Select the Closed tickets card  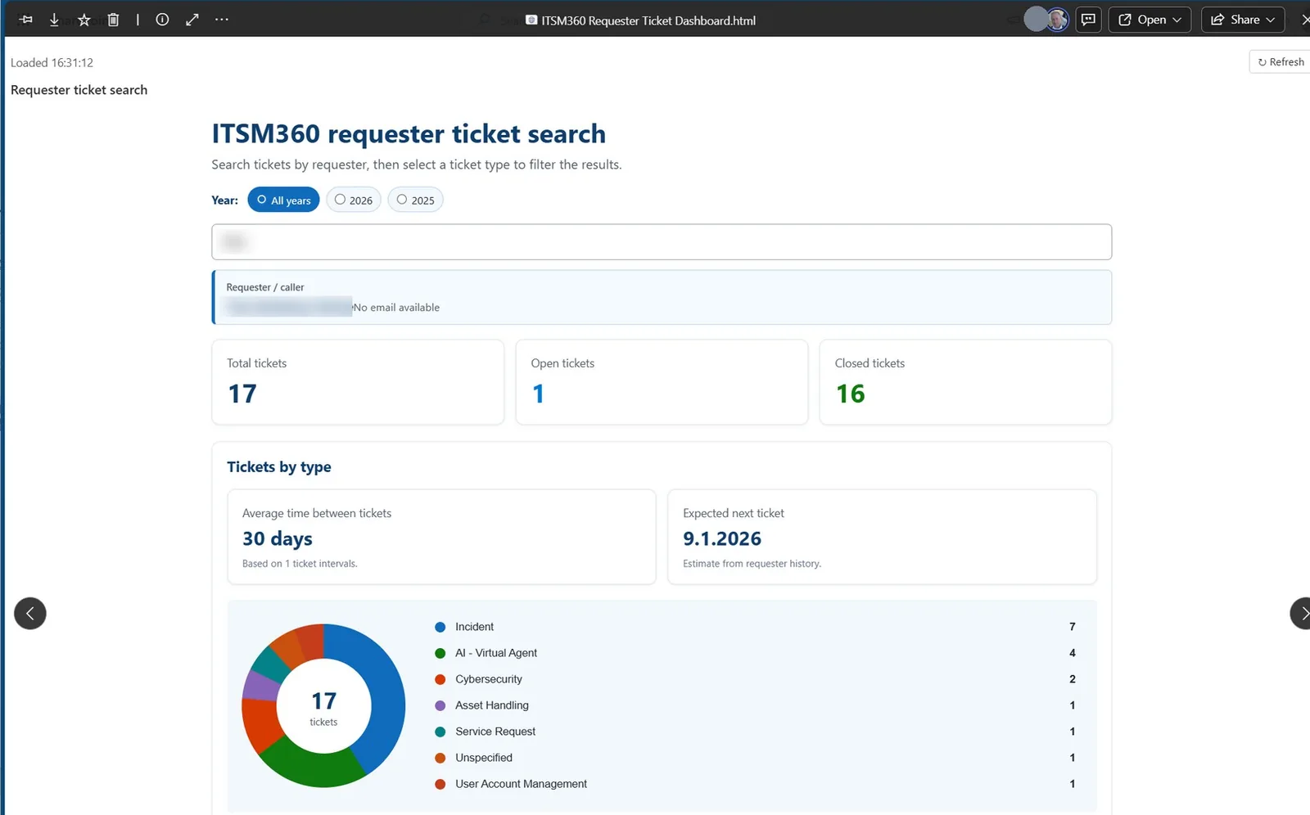tap(965, 382)
